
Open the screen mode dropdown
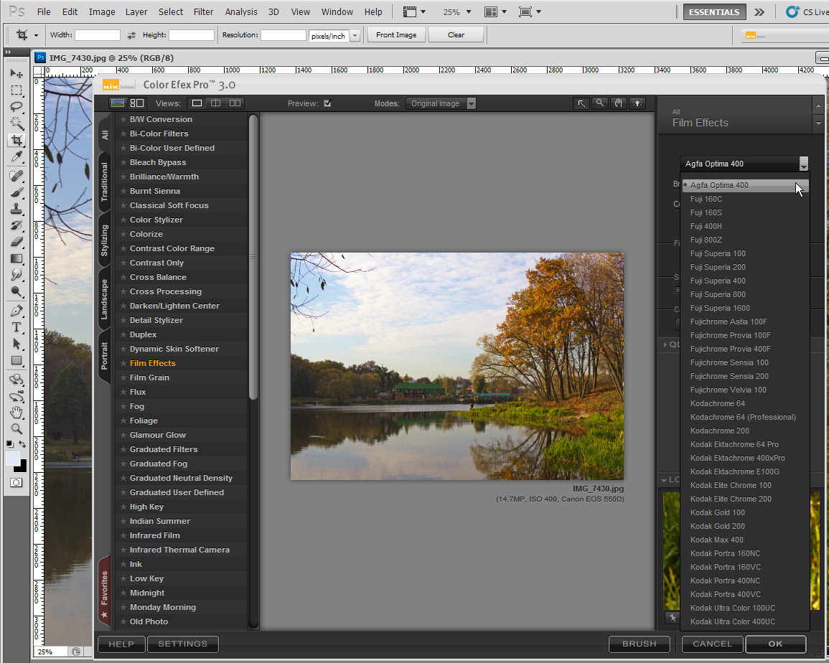530,11
